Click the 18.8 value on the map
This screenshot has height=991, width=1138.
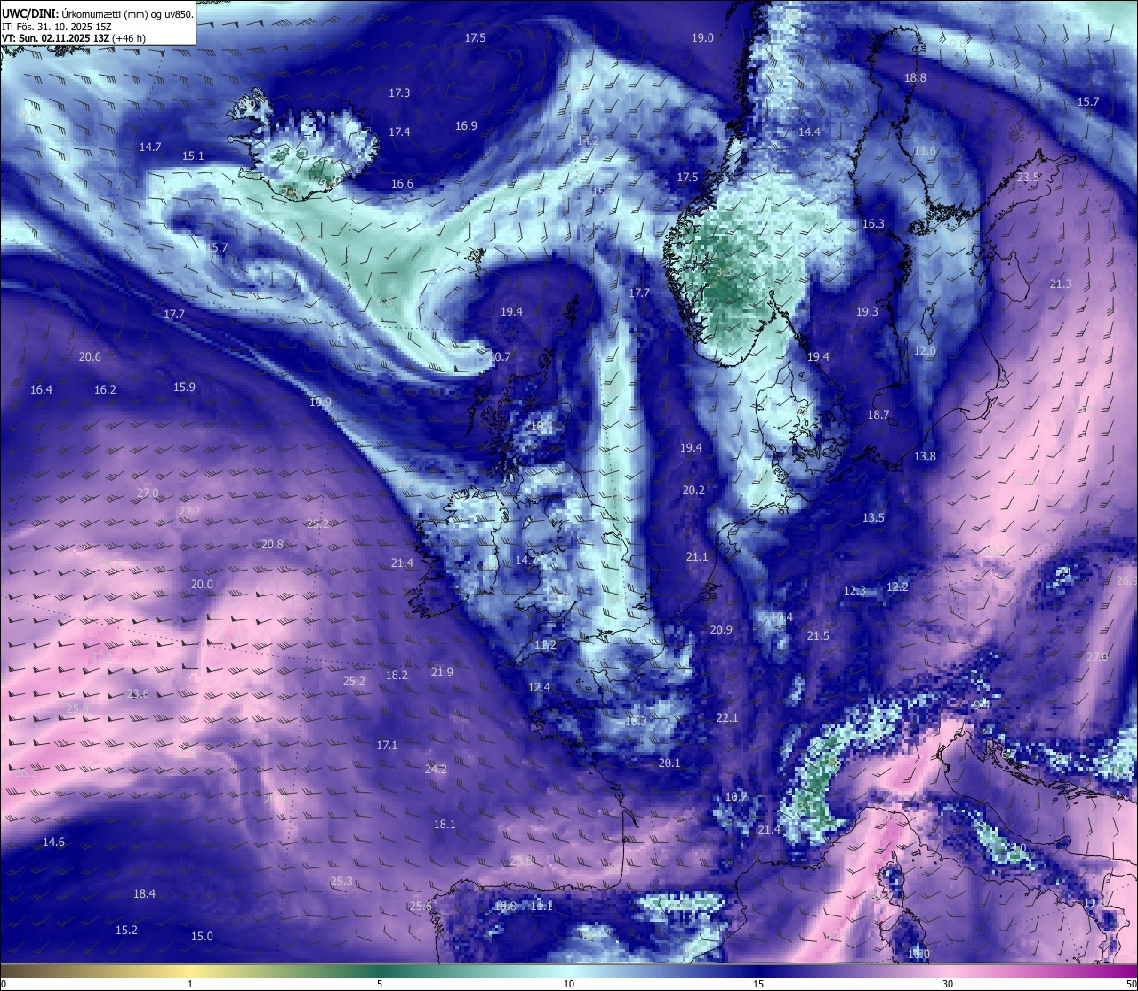[x=915, y=77]
